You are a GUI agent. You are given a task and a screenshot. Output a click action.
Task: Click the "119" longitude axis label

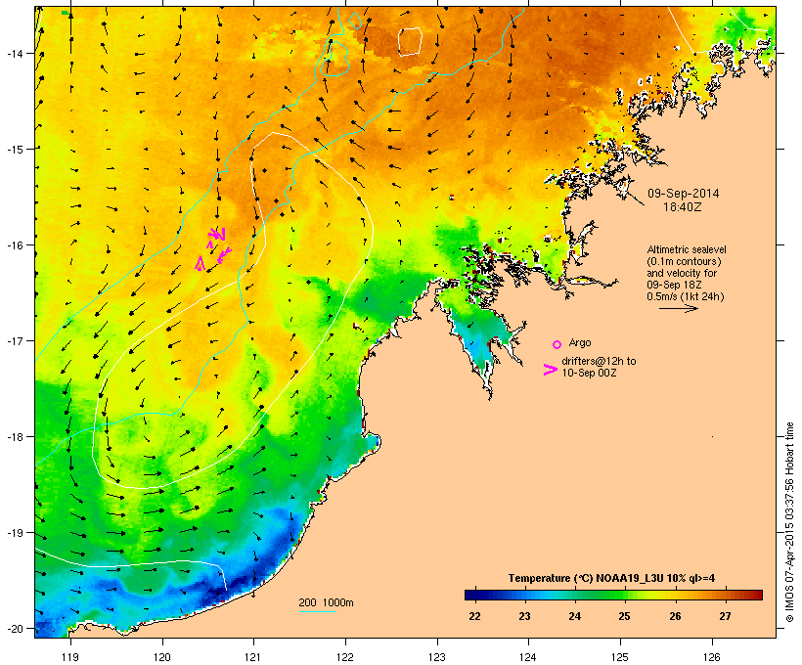pyautogui.click(x=70, y=657)
